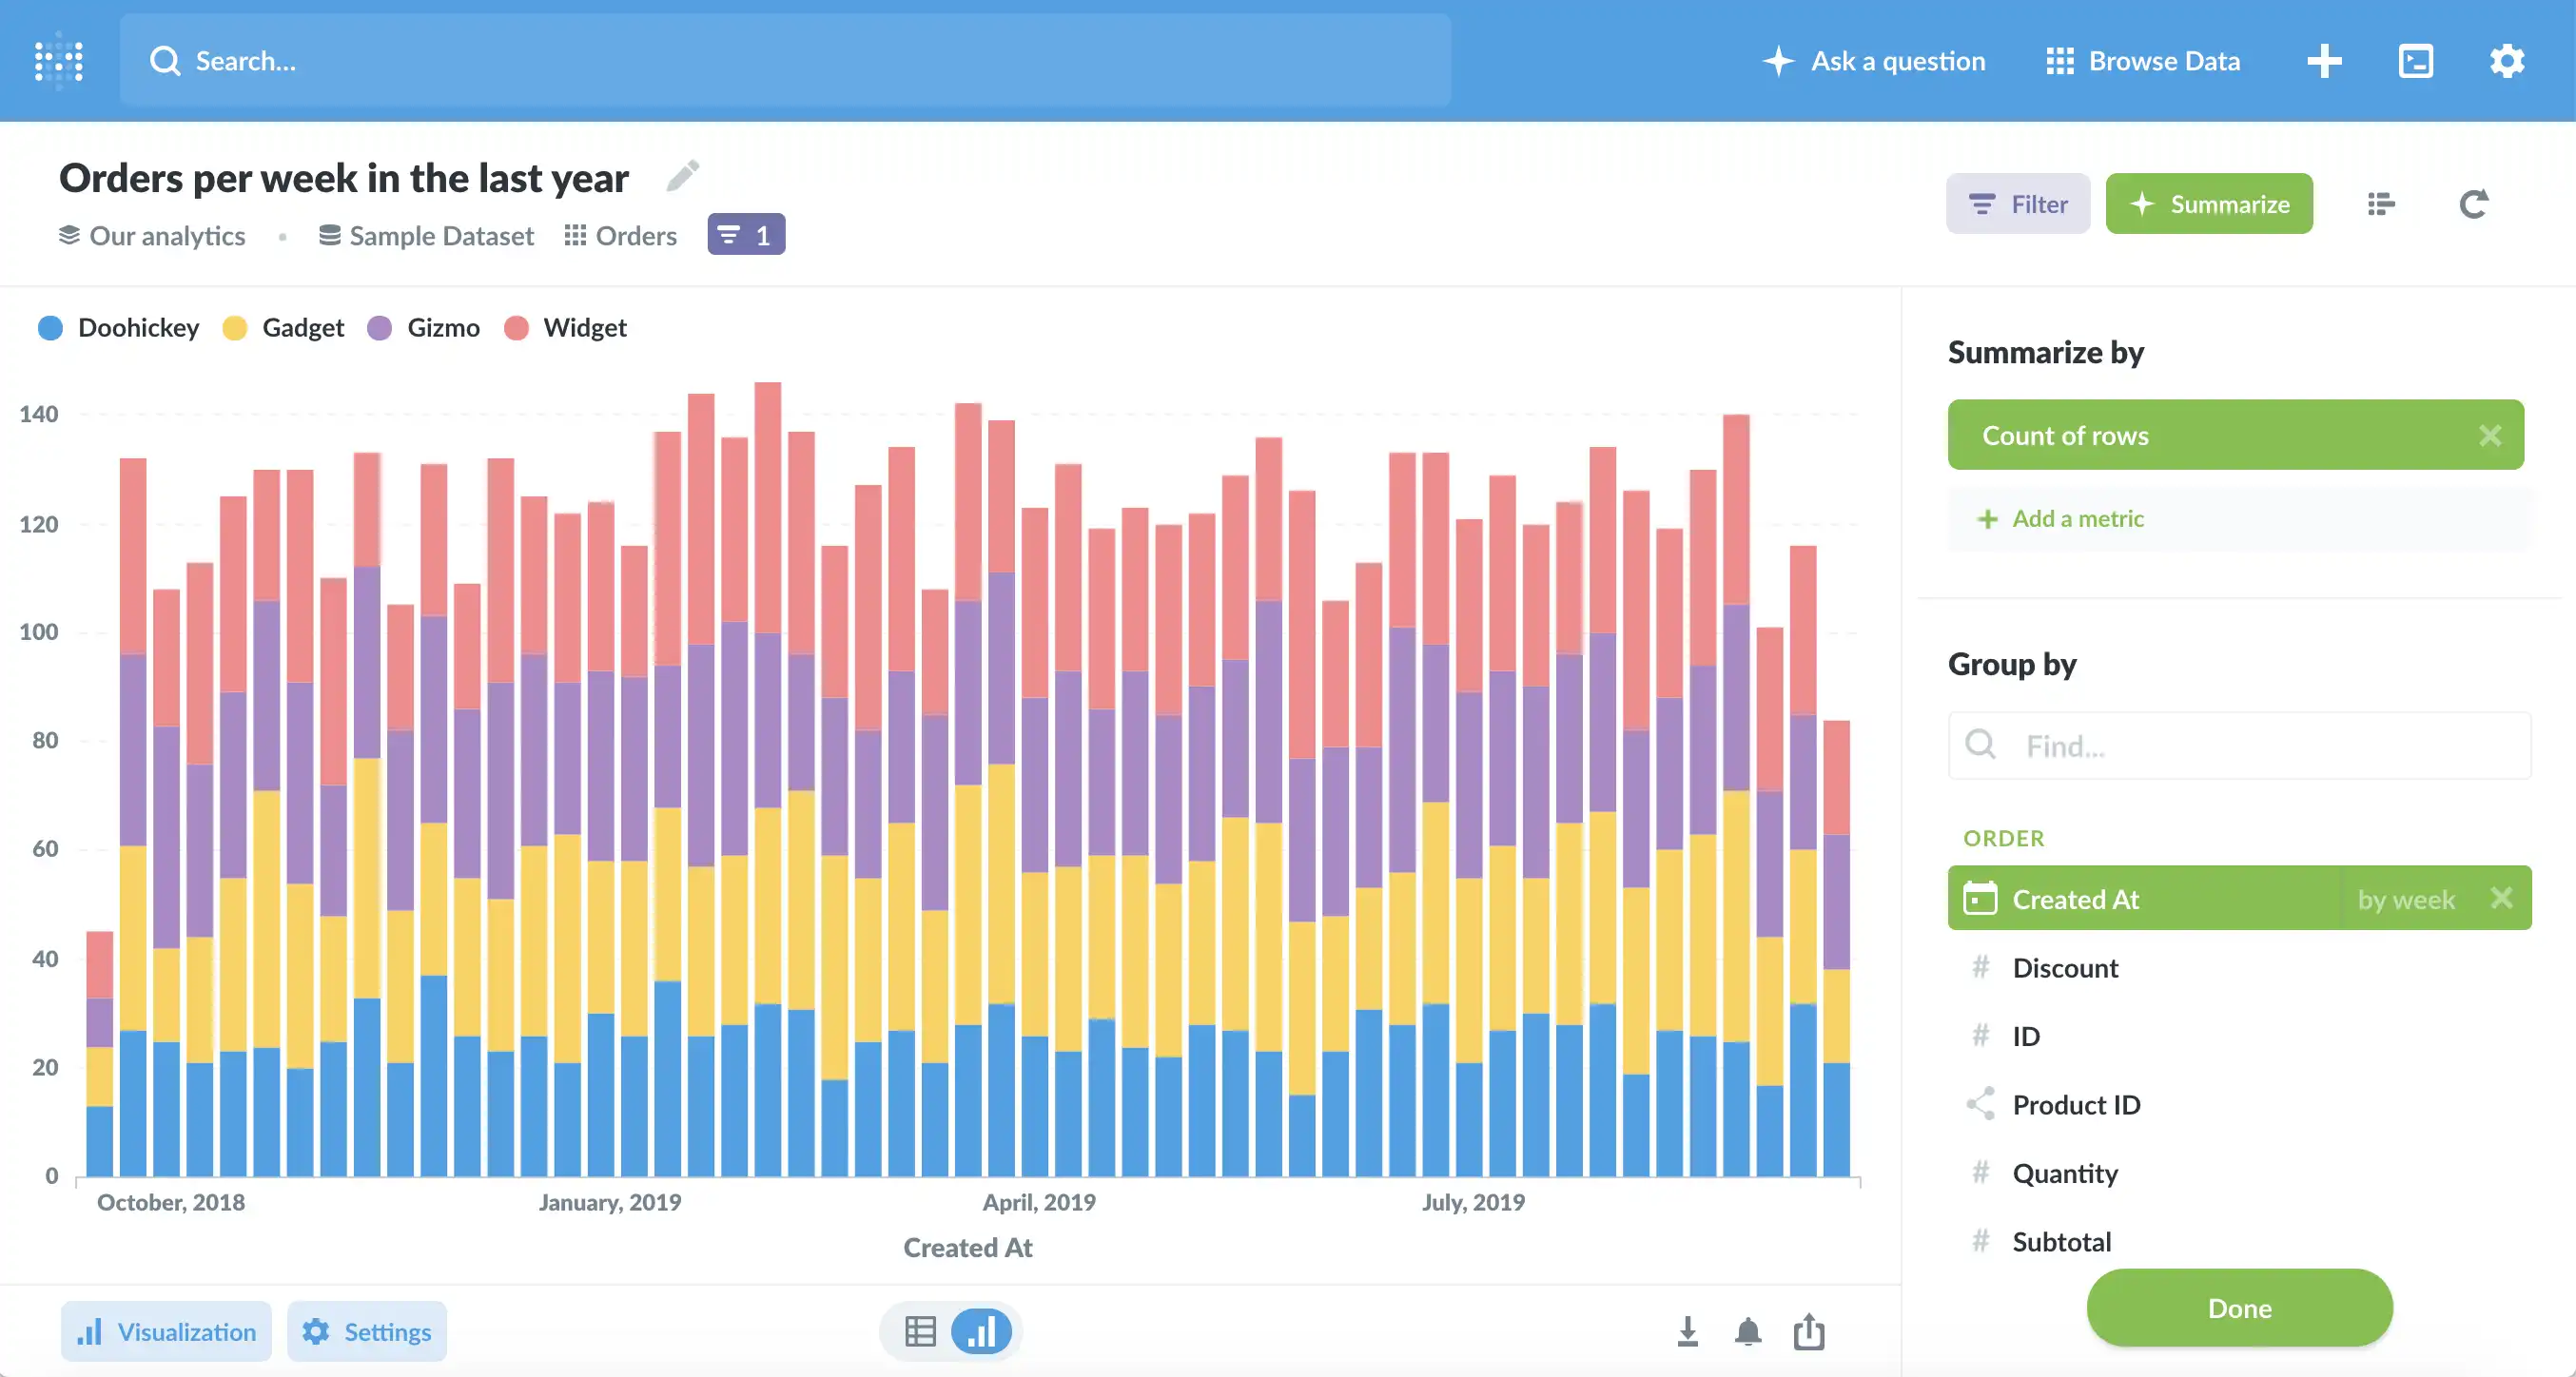Click the table view icon to switch display
The image size is (2576, 1377).
pyautogui.click(x=920, y=1331)
